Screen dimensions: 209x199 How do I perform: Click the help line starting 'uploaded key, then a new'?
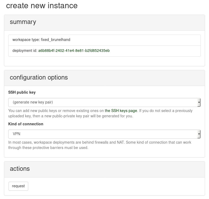tap(71, 116)
